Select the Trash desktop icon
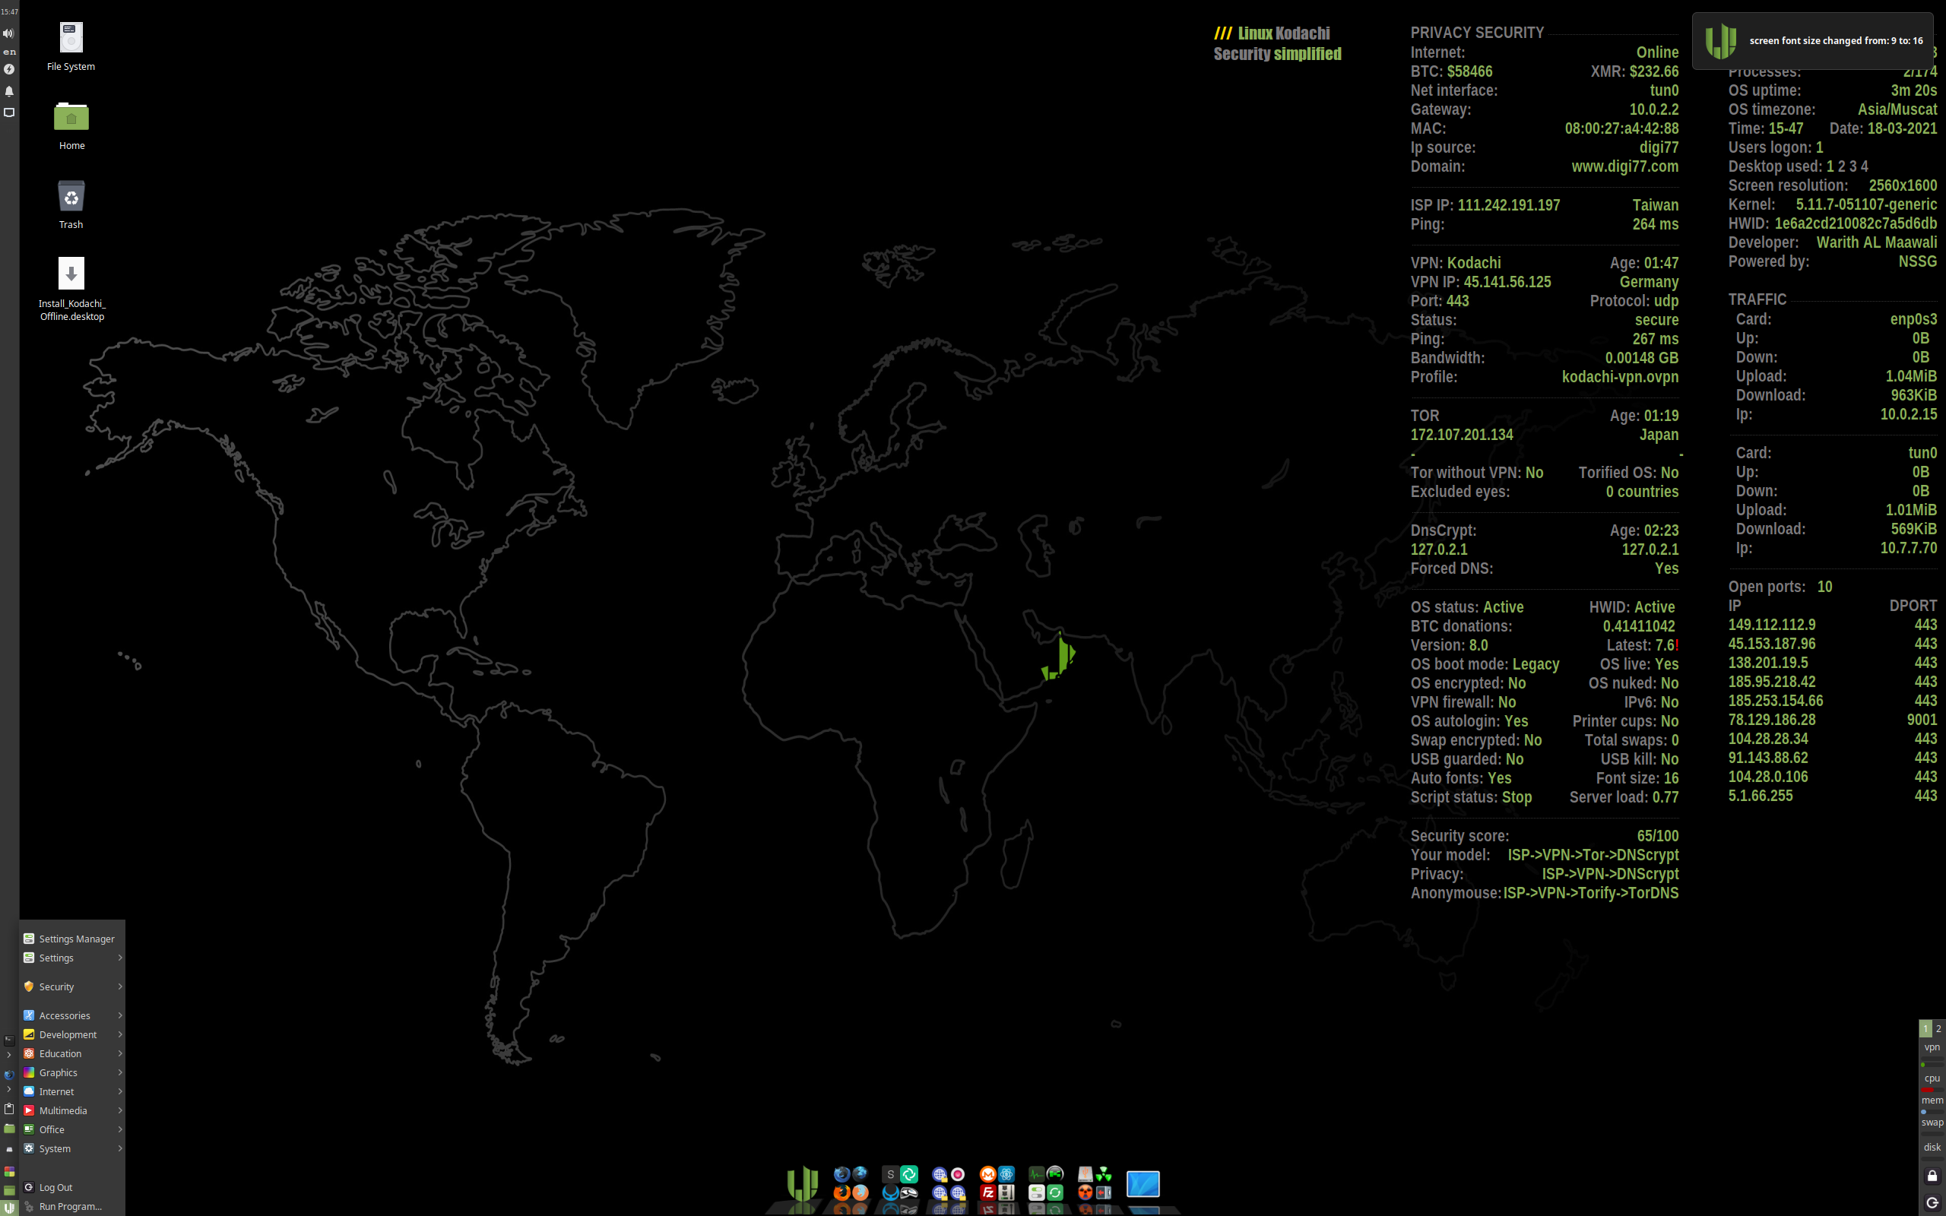The image size is (1946, 1216). click(x=71, y=205)
